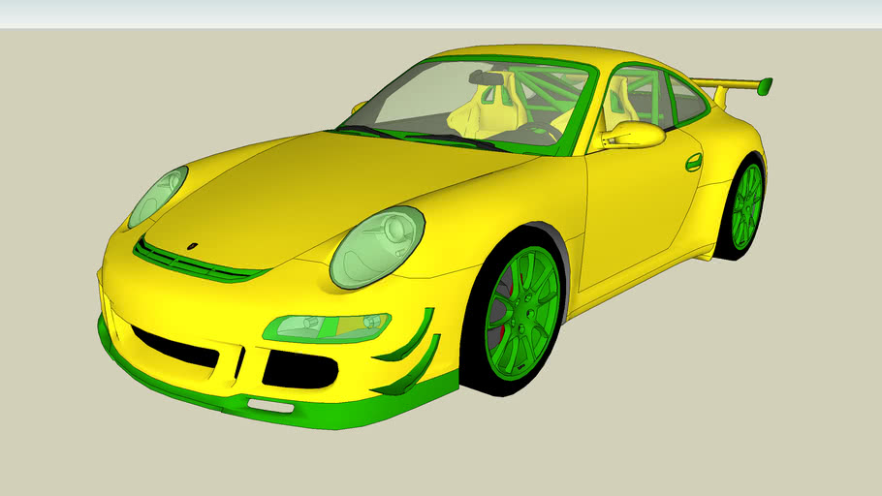Select the green hood grille vent

pos(199,263)
